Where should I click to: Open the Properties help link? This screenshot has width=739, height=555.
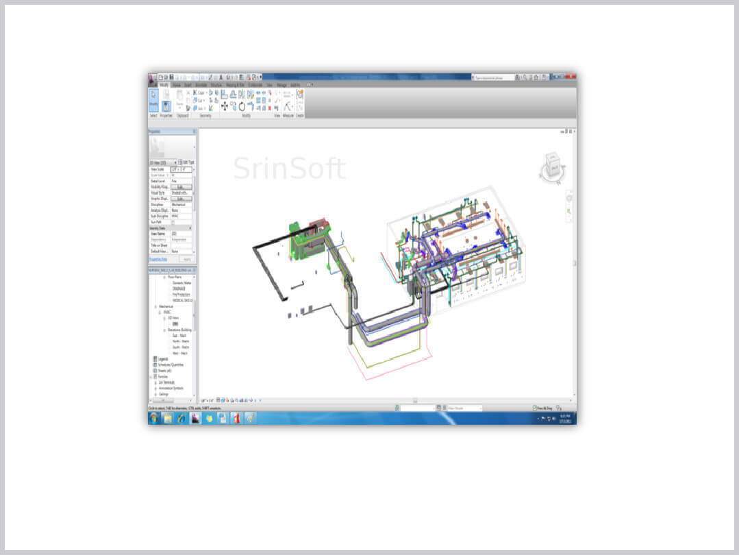coord(158,260)
